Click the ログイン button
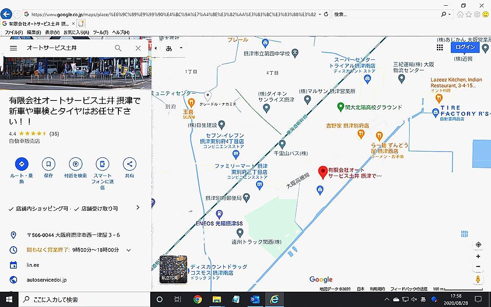The height and width of the screenshot is (307, 491). tap(465, 47)
